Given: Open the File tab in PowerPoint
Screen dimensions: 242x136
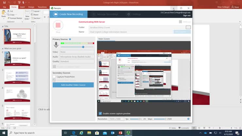Looking at the screenshot, I should coord(5,7).
